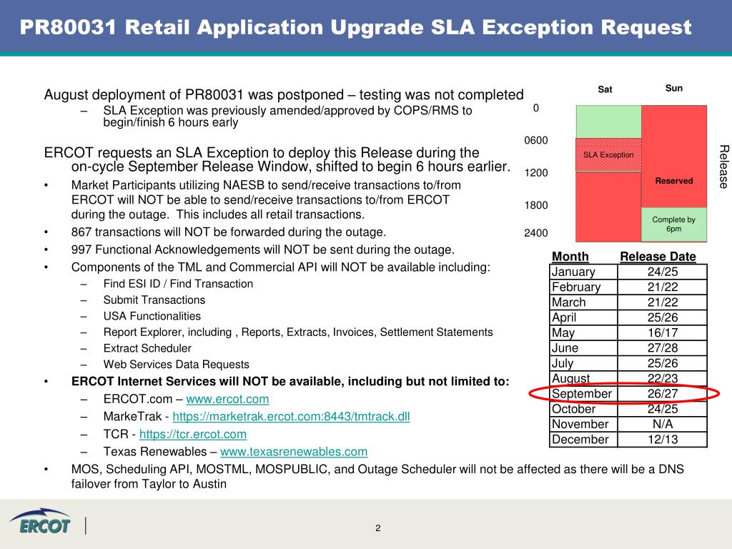Select the SLA Exception block in chart
Viewport: 732px width, 549px height.
608,154
